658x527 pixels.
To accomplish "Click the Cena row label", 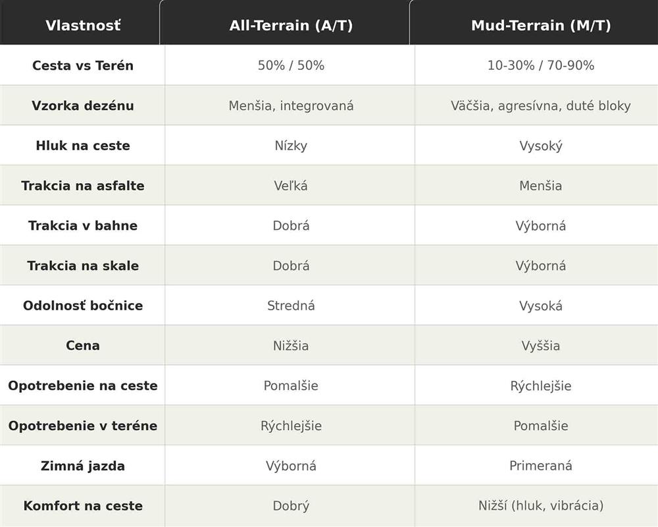I will coord(83,345).
